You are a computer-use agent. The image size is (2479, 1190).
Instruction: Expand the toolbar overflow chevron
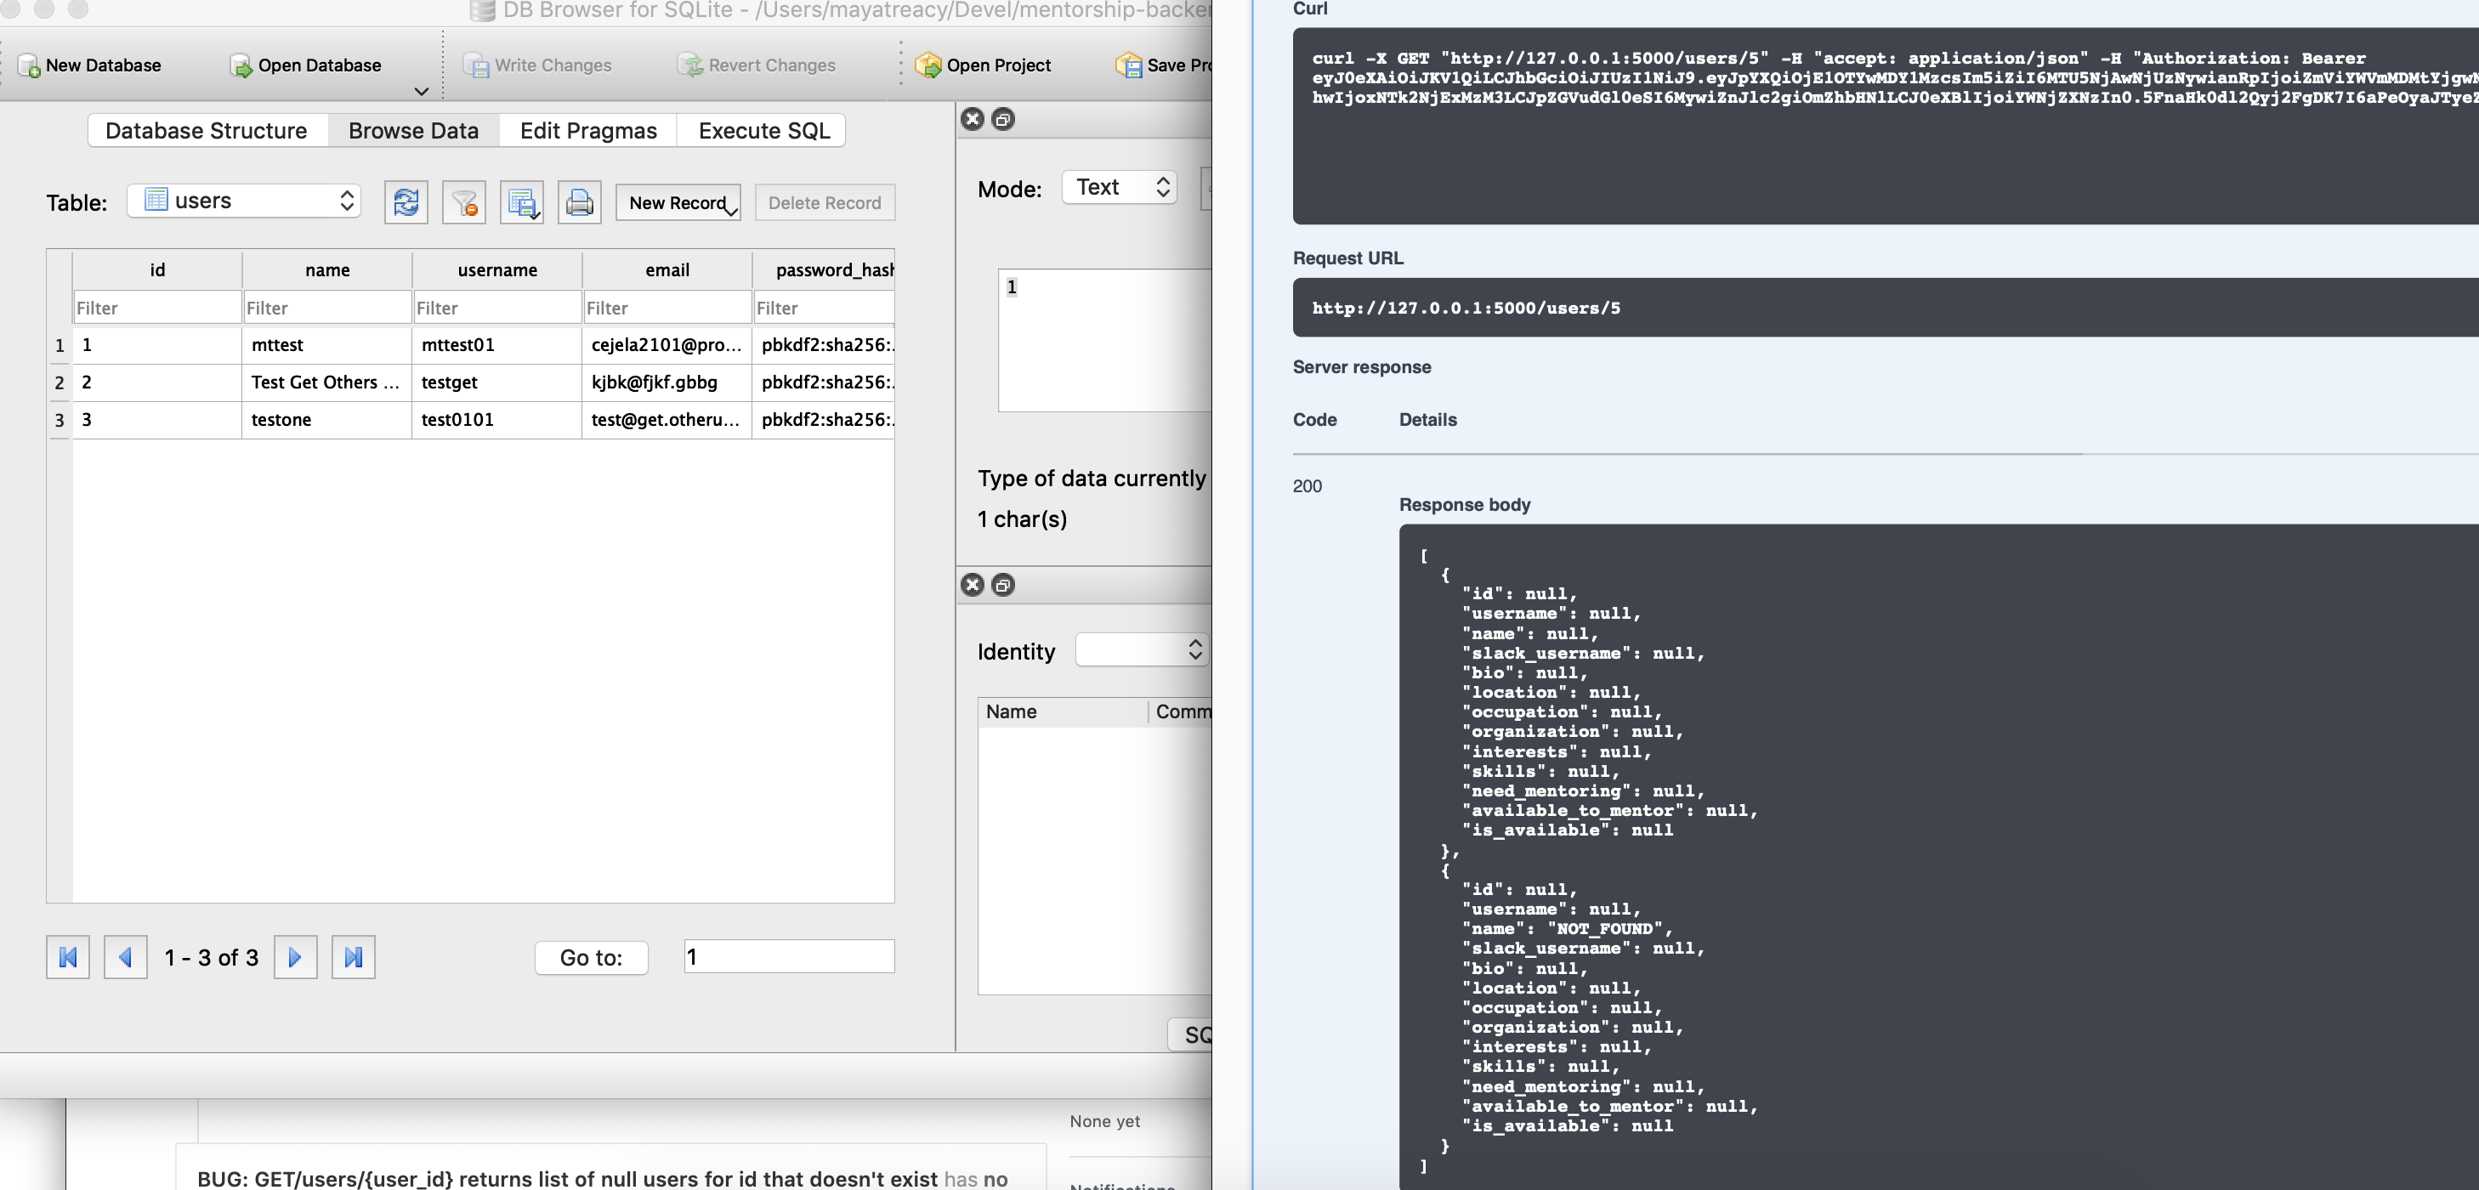coord(422,92)
